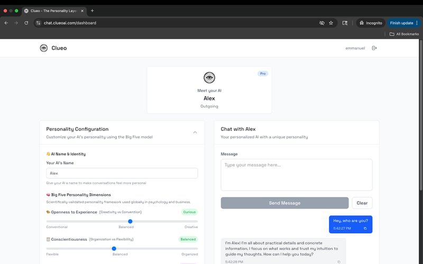Screen dimensions: 423x264
Task: Click 'Chat with Alex' heading
Action: click(x=238, y=129)
